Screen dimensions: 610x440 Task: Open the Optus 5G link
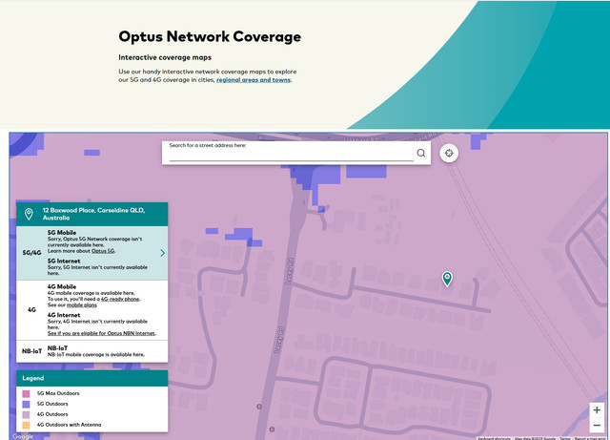click(x=103, y=251)
